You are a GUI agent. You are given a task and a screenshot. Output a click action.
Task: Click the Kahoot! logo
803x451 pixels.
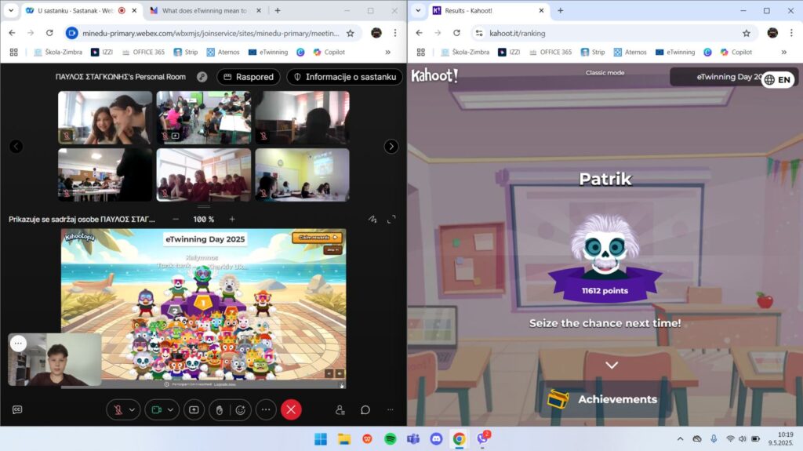tap(434, 76)
